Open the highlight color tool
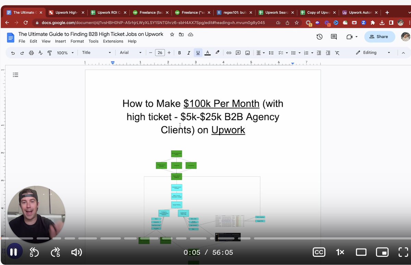Image resolution: width=411 pixels, height=265 pixels. tap(217, 53)
